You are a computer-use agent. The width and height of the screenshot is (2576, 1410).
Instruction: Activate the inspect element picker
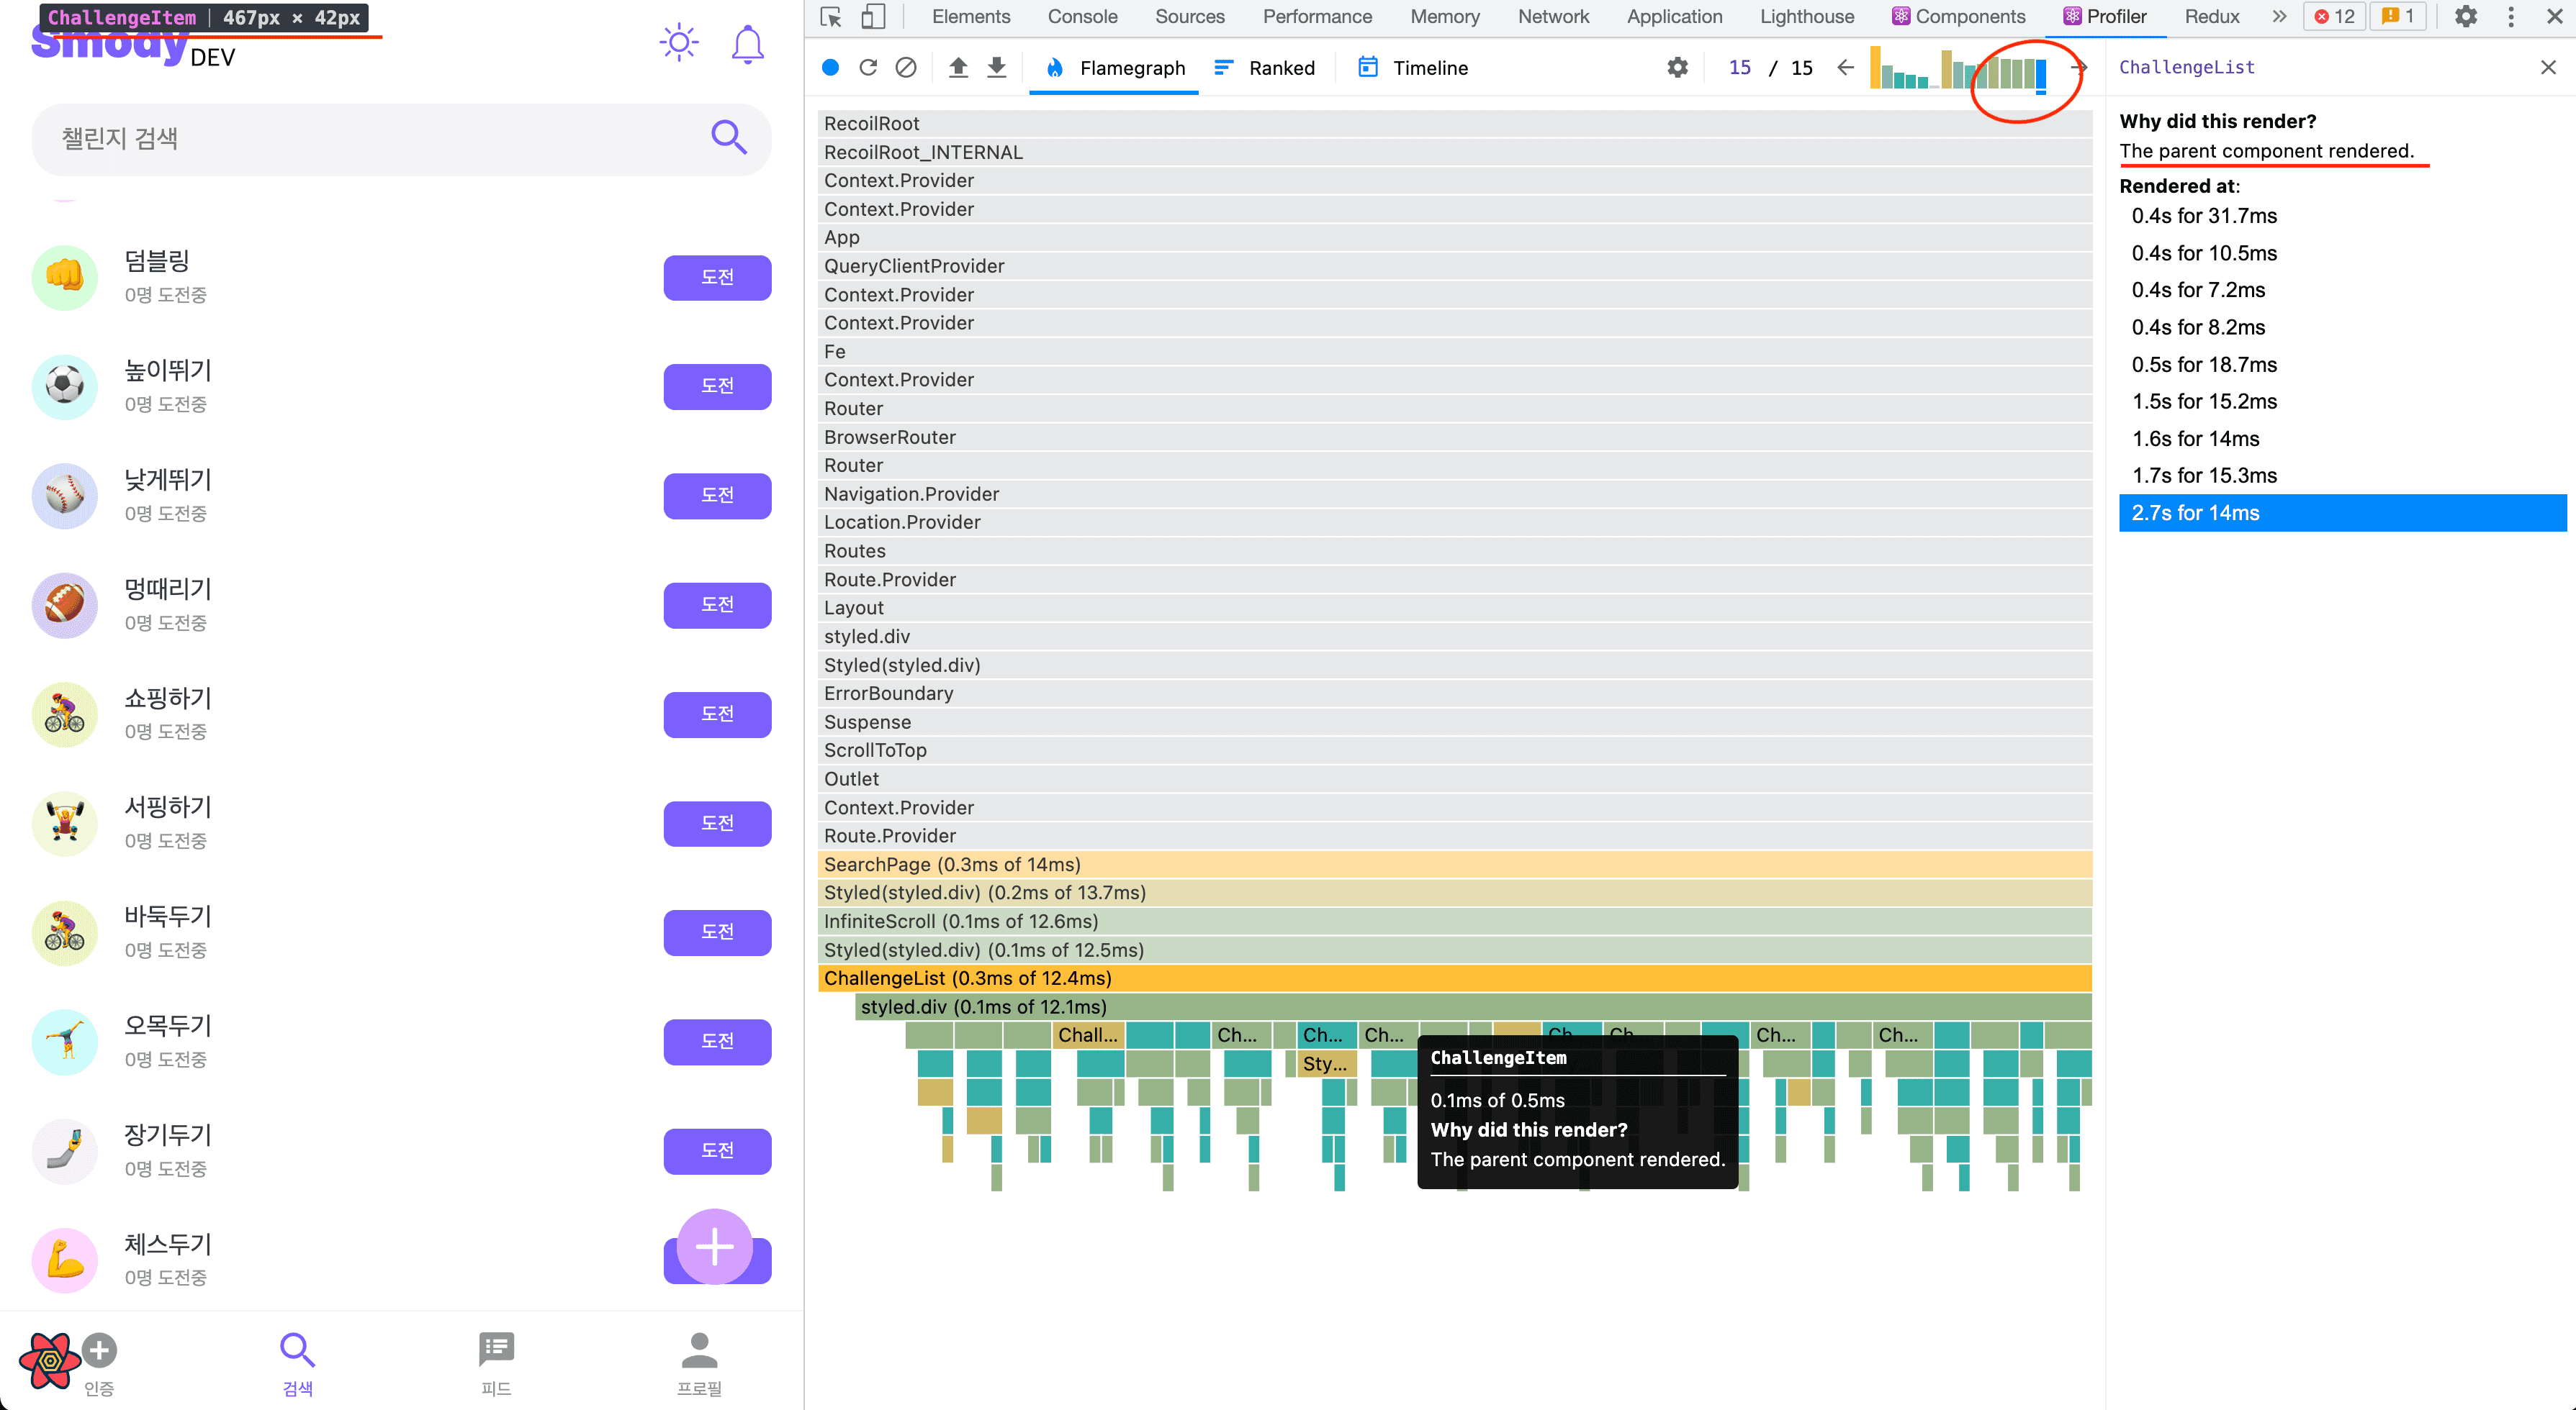tap(831, 16)
